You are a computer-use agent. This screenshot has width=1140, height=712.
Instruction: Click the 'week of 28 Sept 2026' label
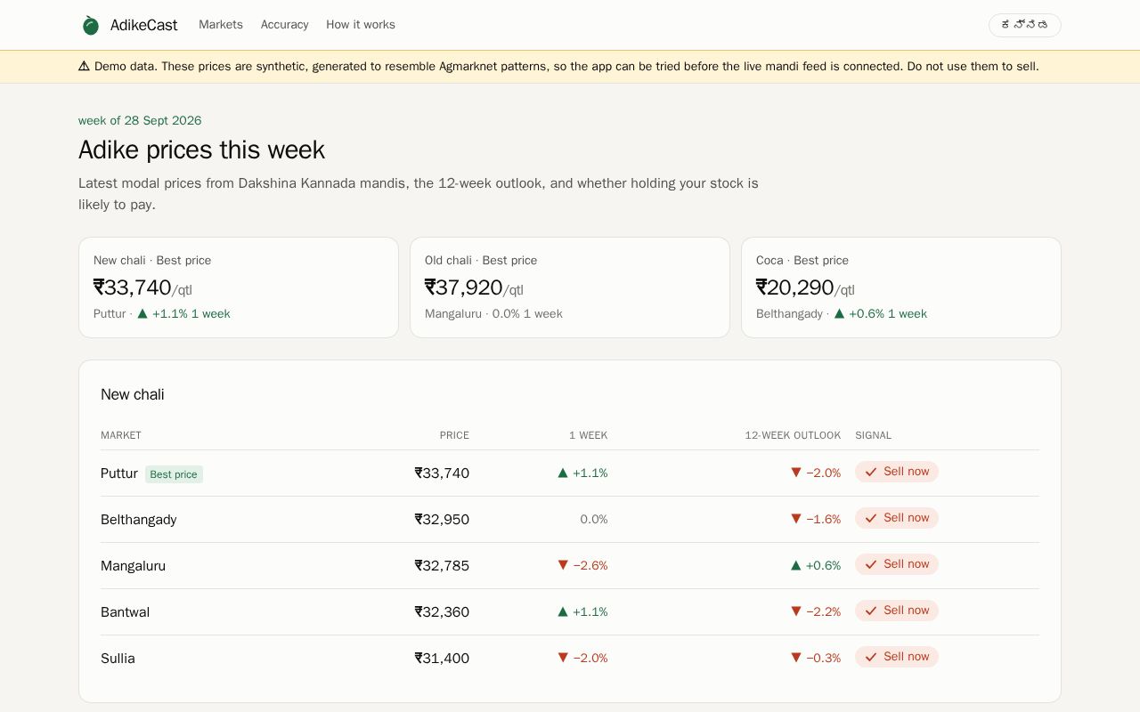[140, 120]
